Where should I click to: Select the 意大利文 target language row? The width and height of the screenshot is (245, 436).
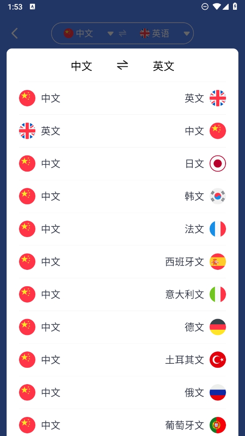122,294
